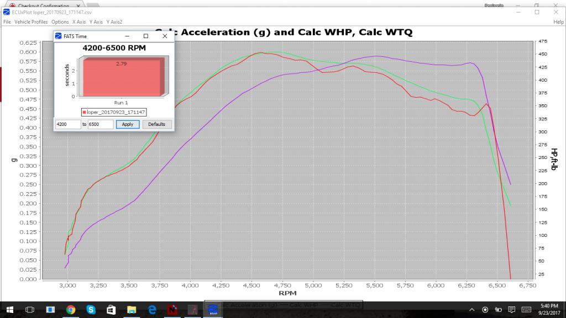Close the FATS Time window
Screen dimensions: 566x318
pyautogui.click(x=165, y=36)
